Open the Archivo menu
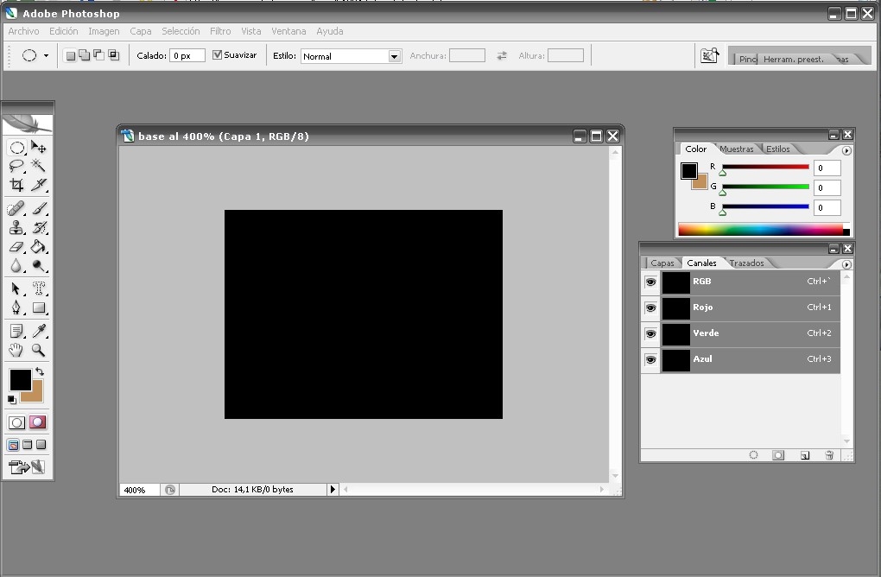The height and width of the screenshot is (577, 881). (23, 31)
